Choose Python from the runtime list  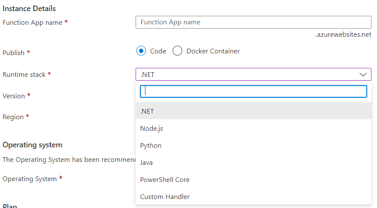click(x=253, y=145)
